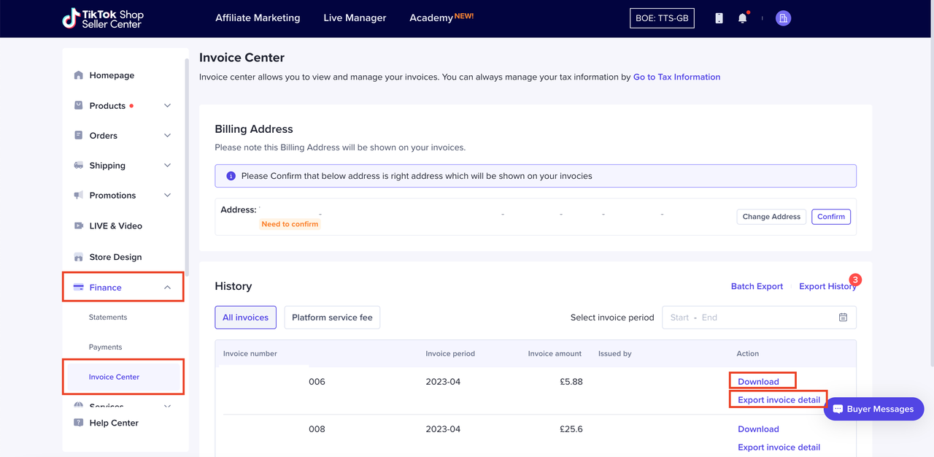This screenshot has height=457, width=934.
Task: Open Buyer Messages chat
Action: pos(873,409)
